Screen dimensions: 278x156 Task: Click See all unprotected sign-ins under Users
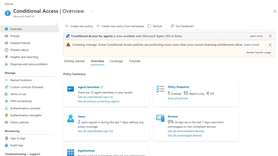pyautogui.click(x=95, y=131)
